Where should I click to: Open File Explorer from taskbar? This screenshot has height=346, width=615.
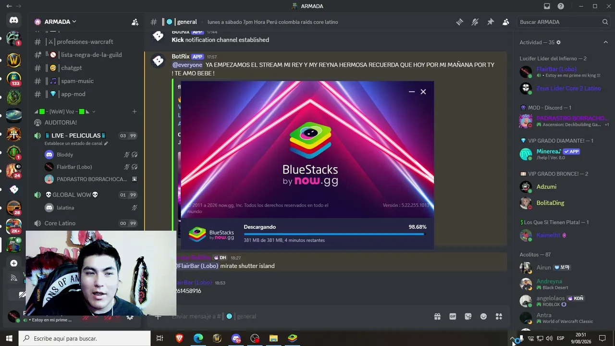pyautogui.click(x=273, y=338)
